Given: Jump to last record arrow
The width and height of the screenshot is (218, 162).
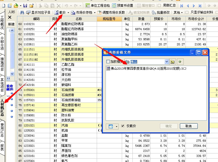Looking at the screenshot, I should (x=200, y=6).
